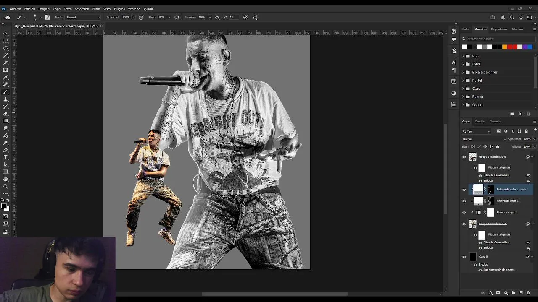Switch to the Trazados tab

(x=496, y=122)
